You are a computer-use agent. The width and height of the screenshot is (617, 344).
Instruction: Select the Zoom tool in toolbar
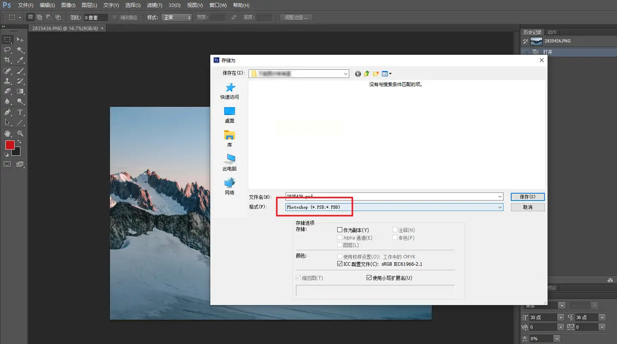(x=20, y=133)
